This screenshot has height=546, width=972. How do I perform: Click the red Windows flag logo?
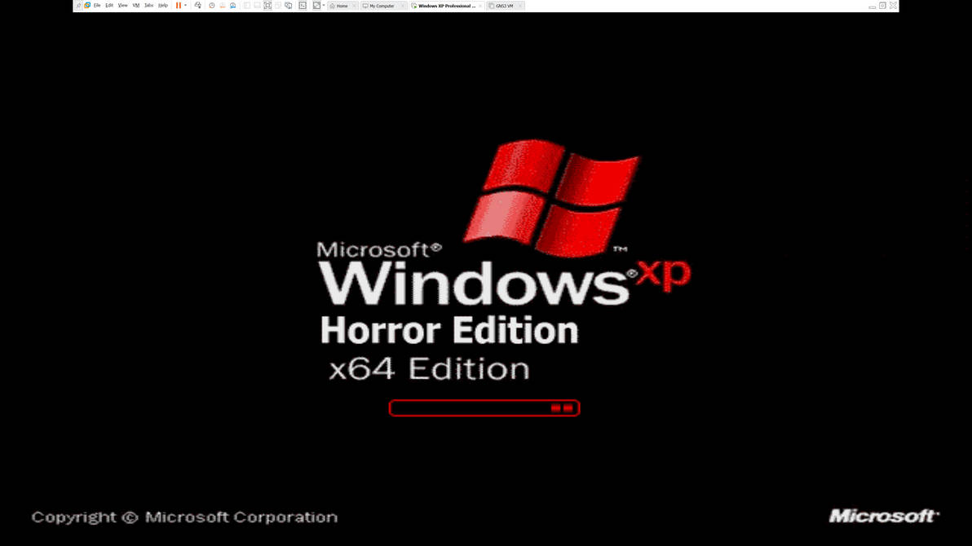coord(552,198)
